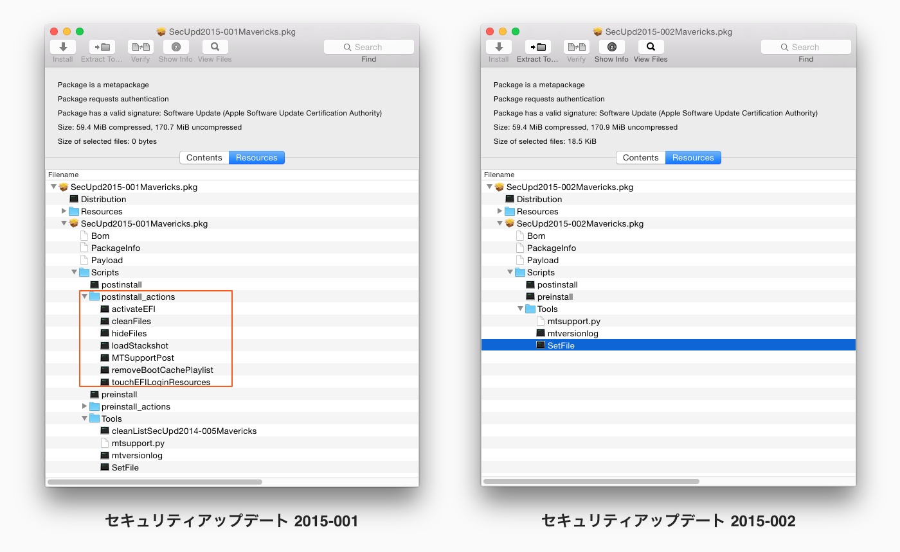This screenshot has width=900, height=552.
Task: Select cleanListSecUpd2014-005Mavericks file icon
Action: pyautogui.click(x=105, y=431)
